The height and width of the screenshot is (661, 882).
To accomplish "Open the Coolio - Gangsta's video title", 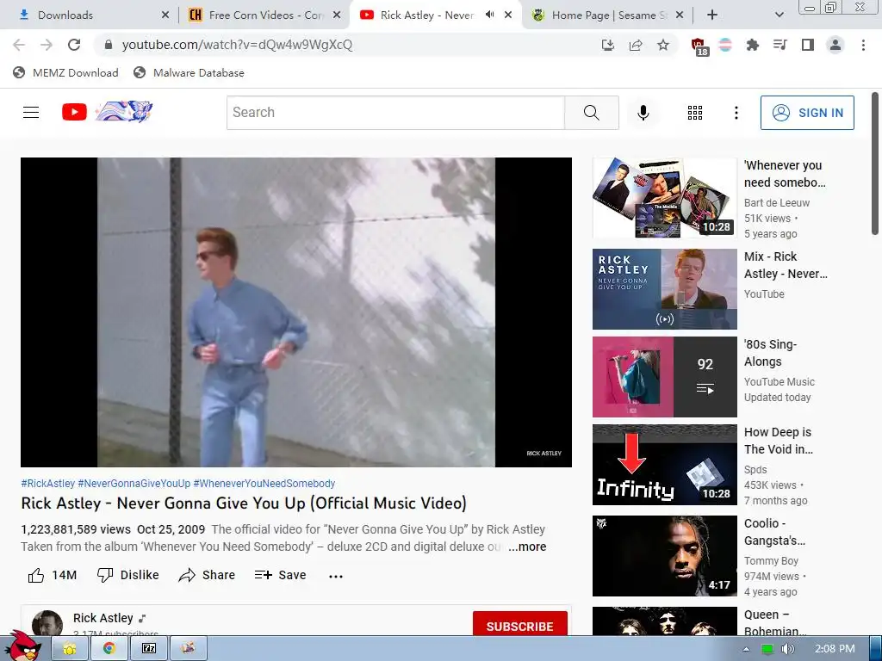I will coord(774,532).
